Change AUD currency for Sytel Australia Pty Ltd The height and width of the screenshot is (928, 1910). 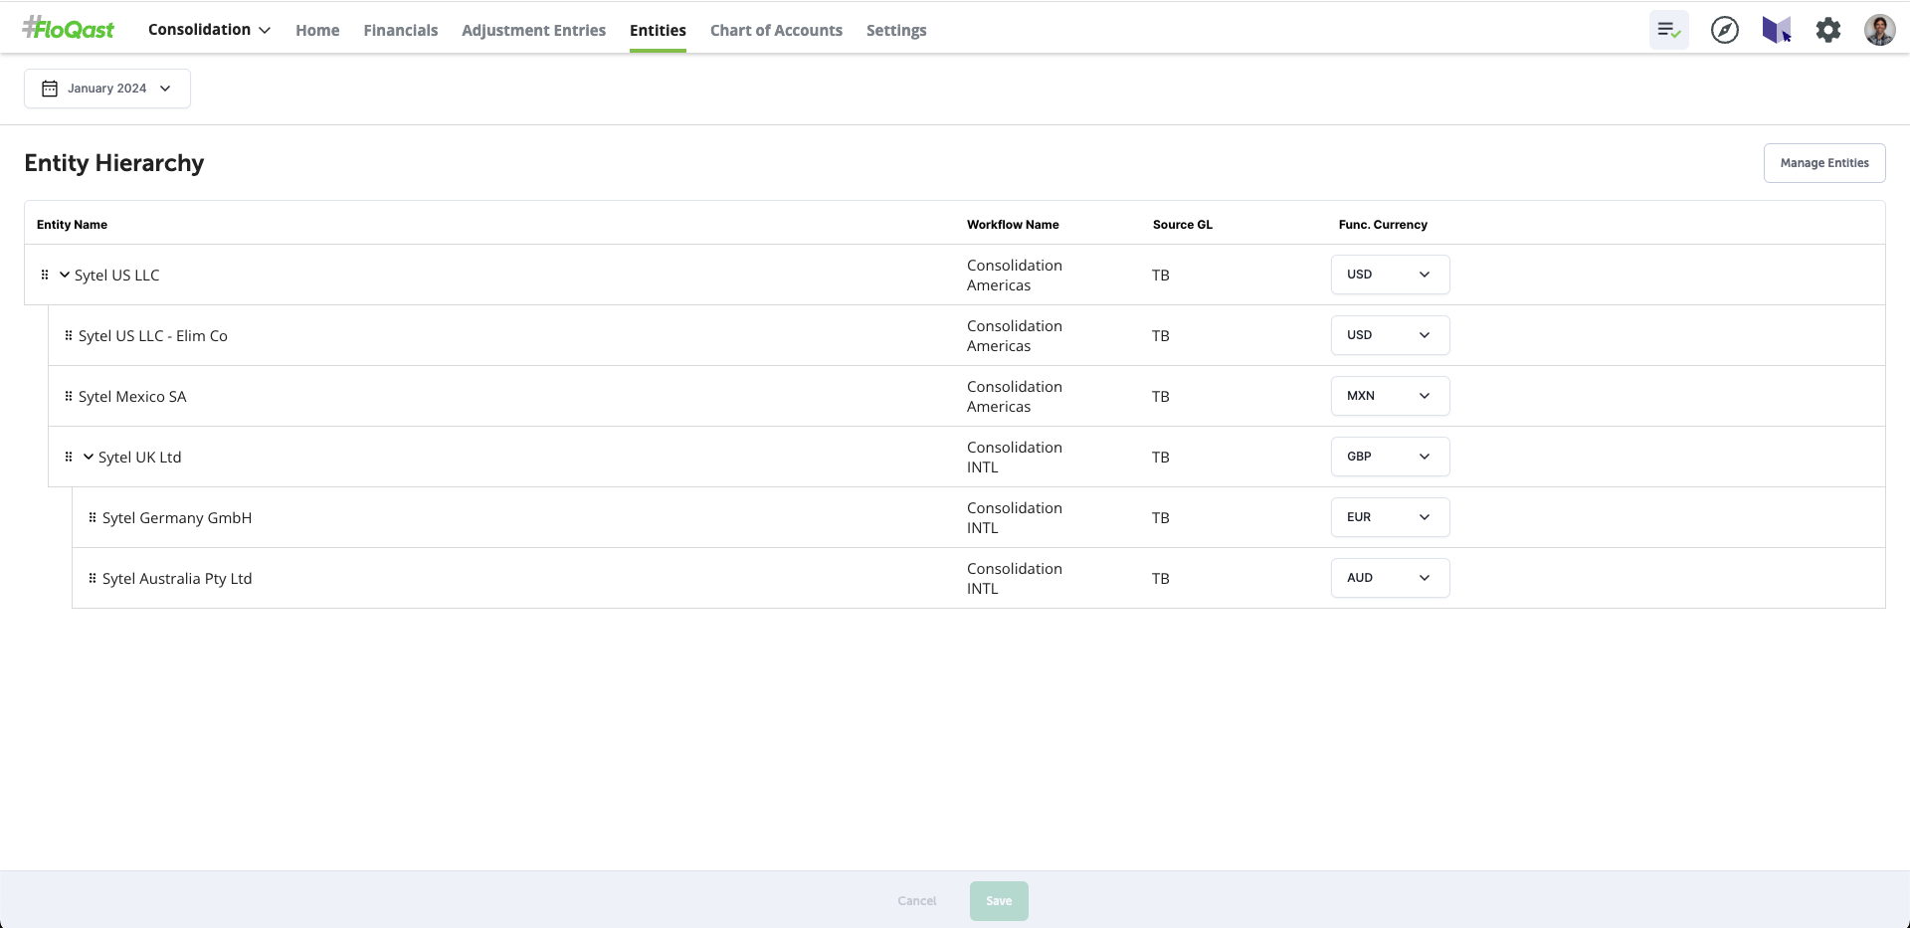click(1391, 578)
